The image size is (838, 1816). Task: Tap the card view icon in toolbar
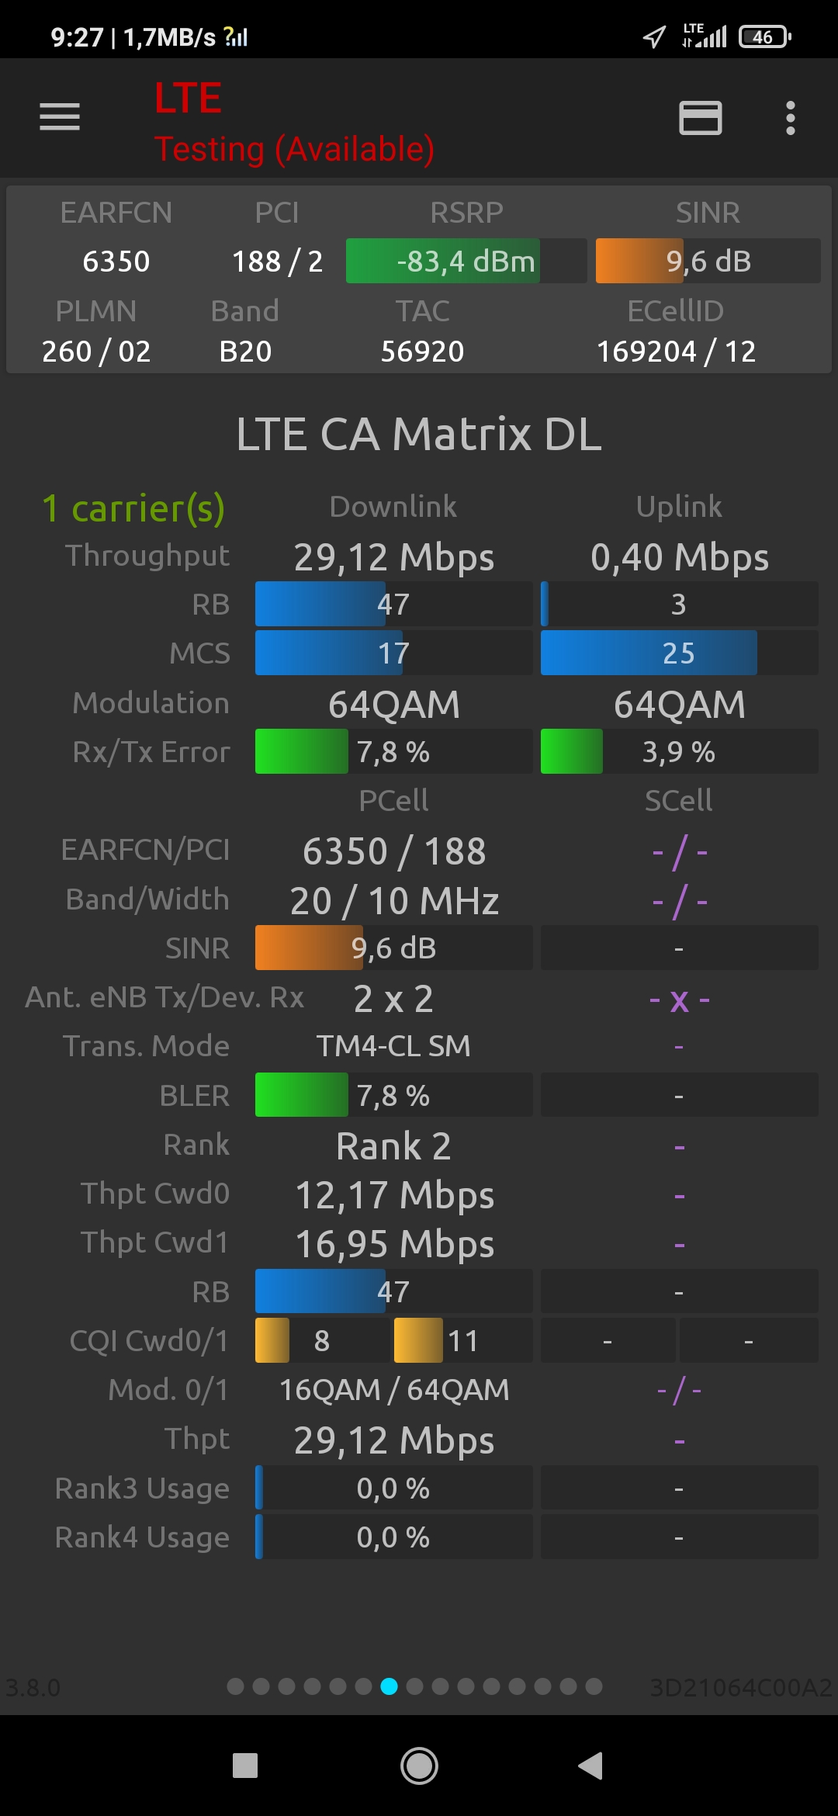coord(700,118)
